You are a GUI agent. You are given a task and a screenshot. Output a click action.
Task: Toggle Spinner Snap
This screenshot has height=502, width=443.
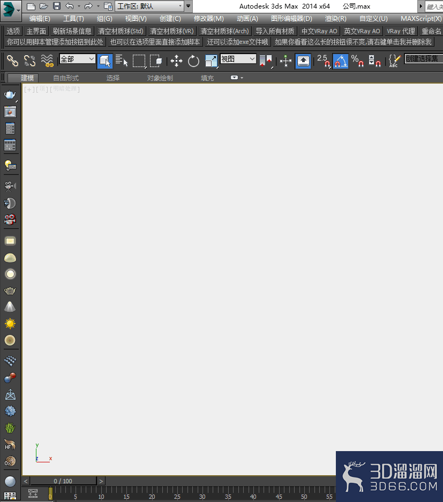coord(374,61)
